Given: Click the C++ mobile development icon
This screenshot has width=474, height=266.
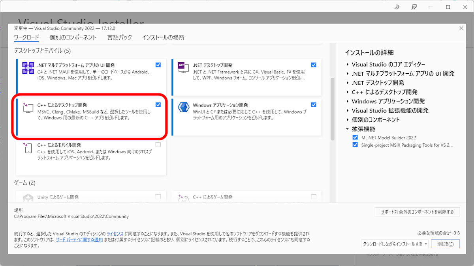Looking at the screenshot, I should point(28,148).
